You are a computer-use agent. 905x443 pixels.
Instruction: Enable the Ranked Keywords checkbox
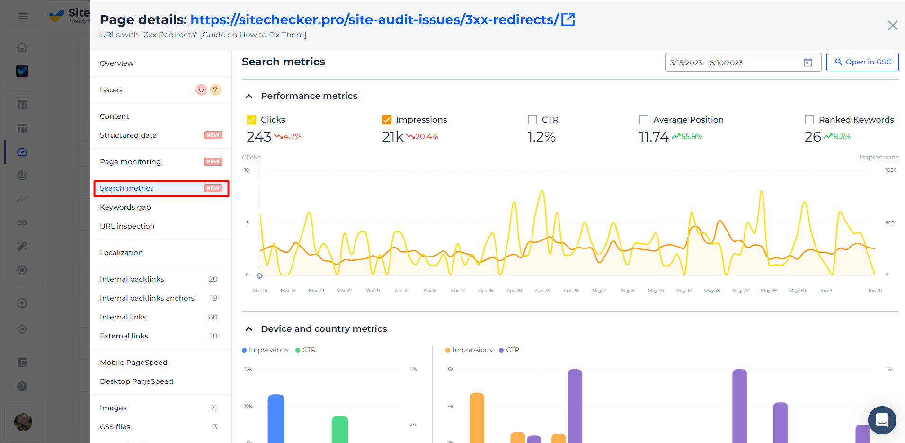click(x=809, y=120)
